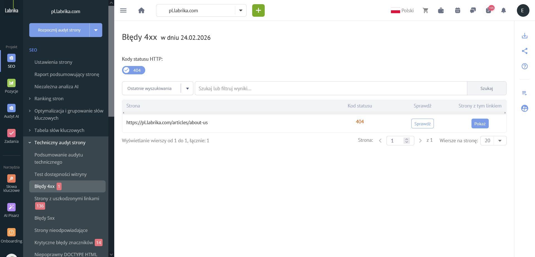Click the green plus add button
535x257 pixels.
[x=258, y=11]
